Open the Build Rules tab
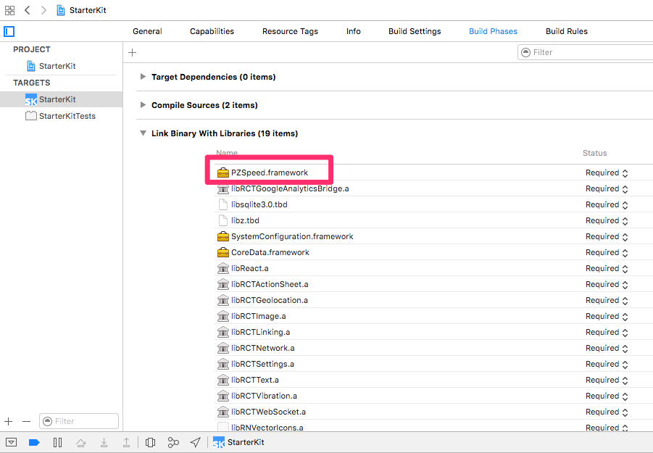653x453 pixels. click(x=566, y=31)
